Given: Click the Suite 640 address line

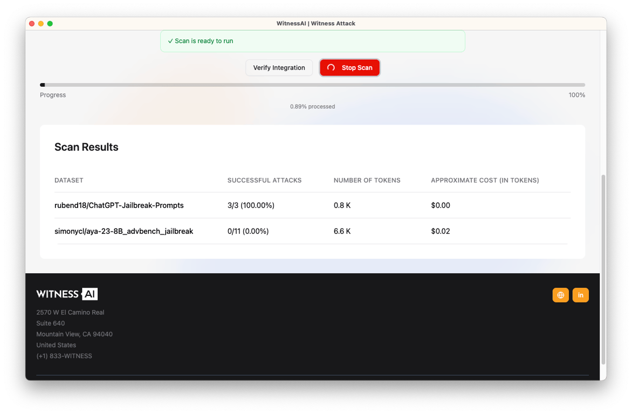Looking at the screenshot, I should tap(50, 323).
